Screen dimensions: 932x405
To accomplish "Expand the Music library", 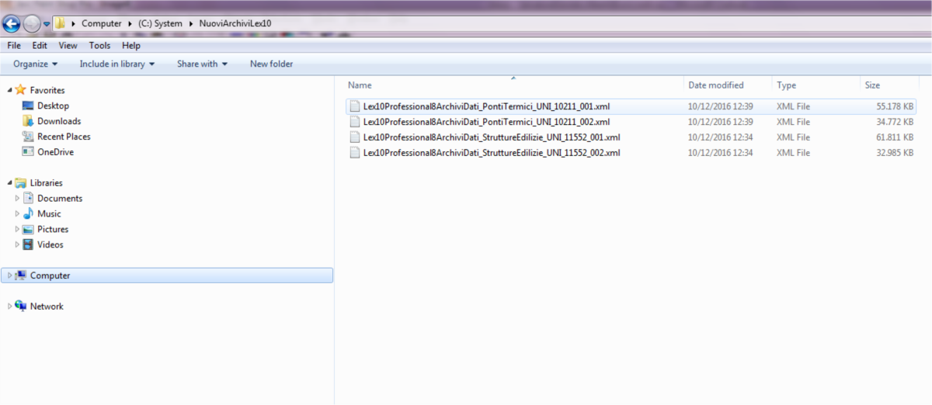I will (x=18, y=214).
